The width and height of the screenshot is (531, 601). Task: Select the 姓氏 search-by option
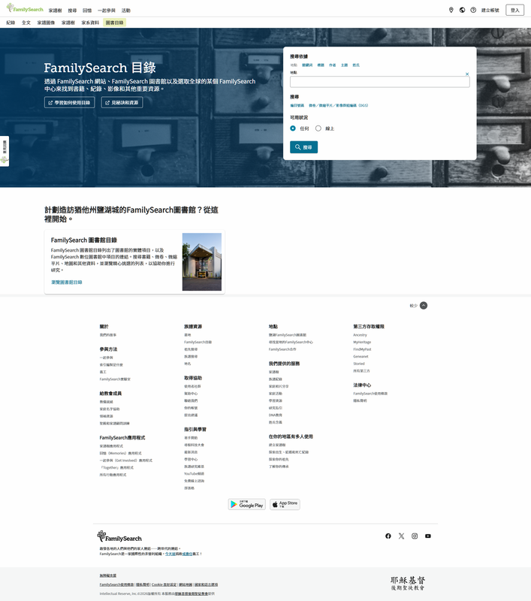pyautogui.click(x=356, y=65)
